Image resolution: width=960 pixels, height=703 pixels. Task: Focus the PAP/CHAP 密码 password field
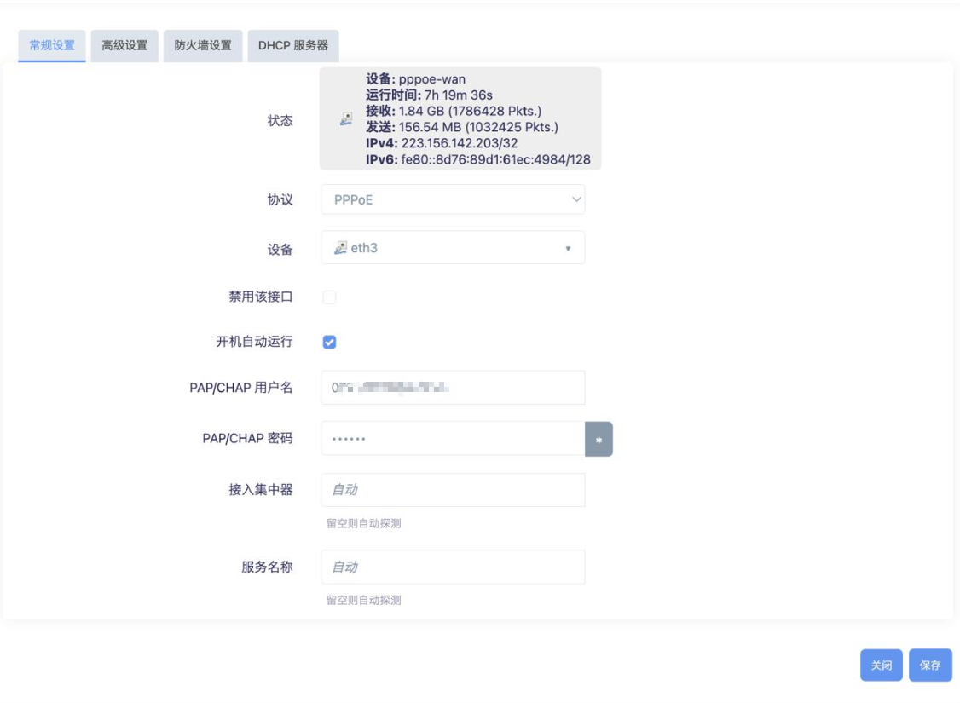pyautogui.click(x=452, y=439)
